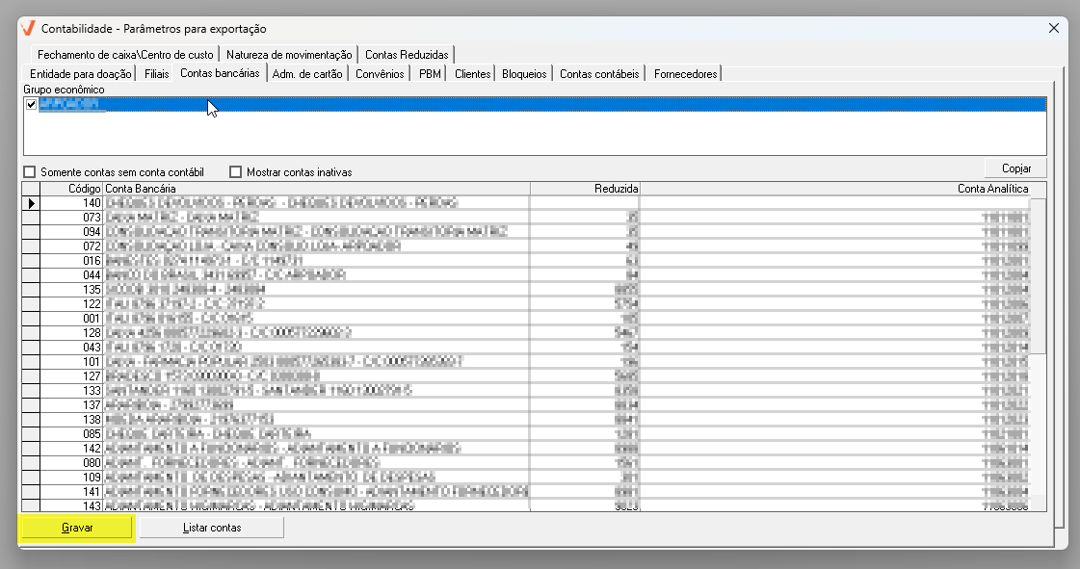Select row with code 094

coord(526,232)
